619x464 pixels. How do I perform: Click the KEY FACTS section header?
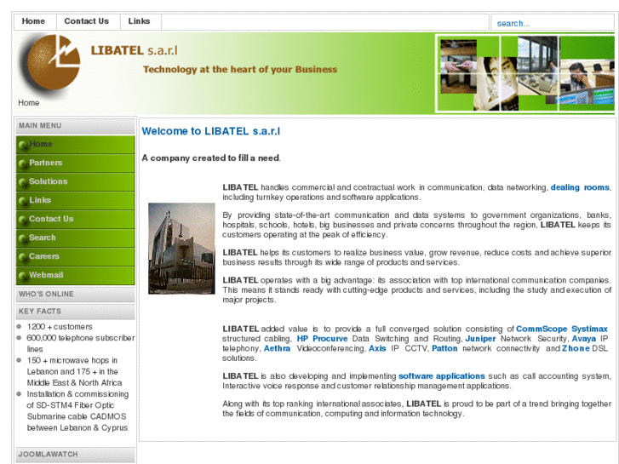(x=75, y=312)
